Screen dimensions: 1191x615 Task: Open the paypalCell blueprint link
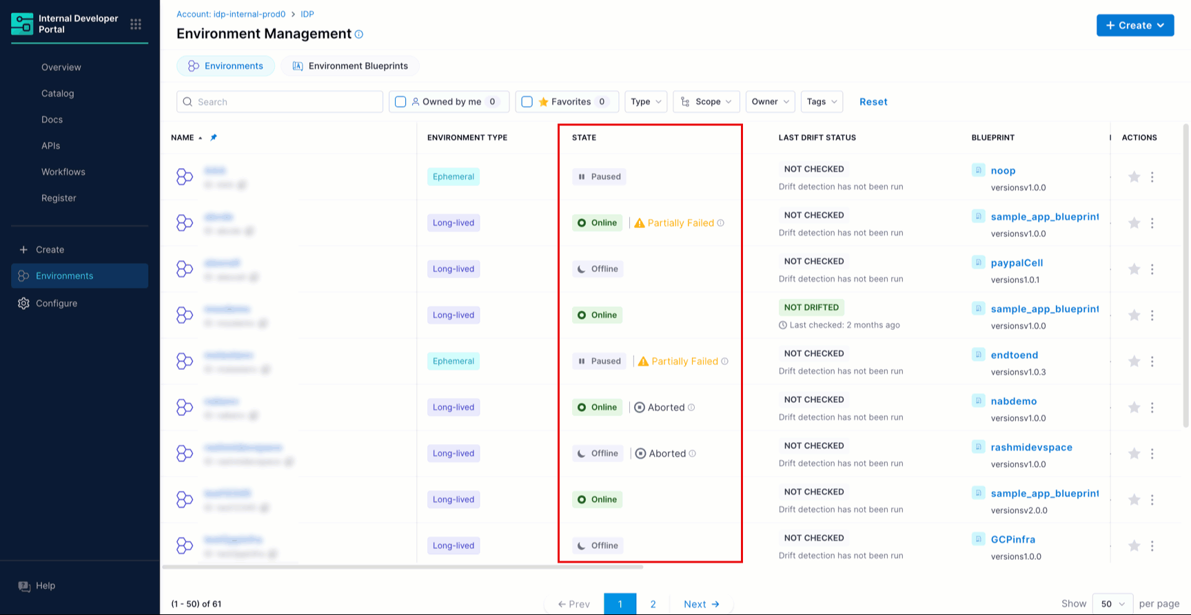point(1017,263)
